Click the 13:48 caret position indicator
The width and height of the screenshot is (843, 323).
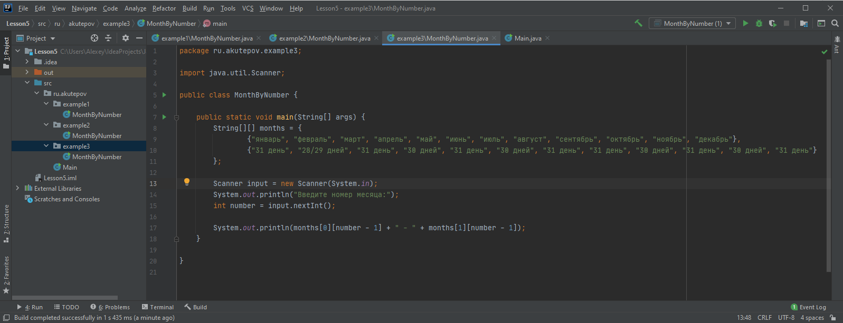(744, 318)
